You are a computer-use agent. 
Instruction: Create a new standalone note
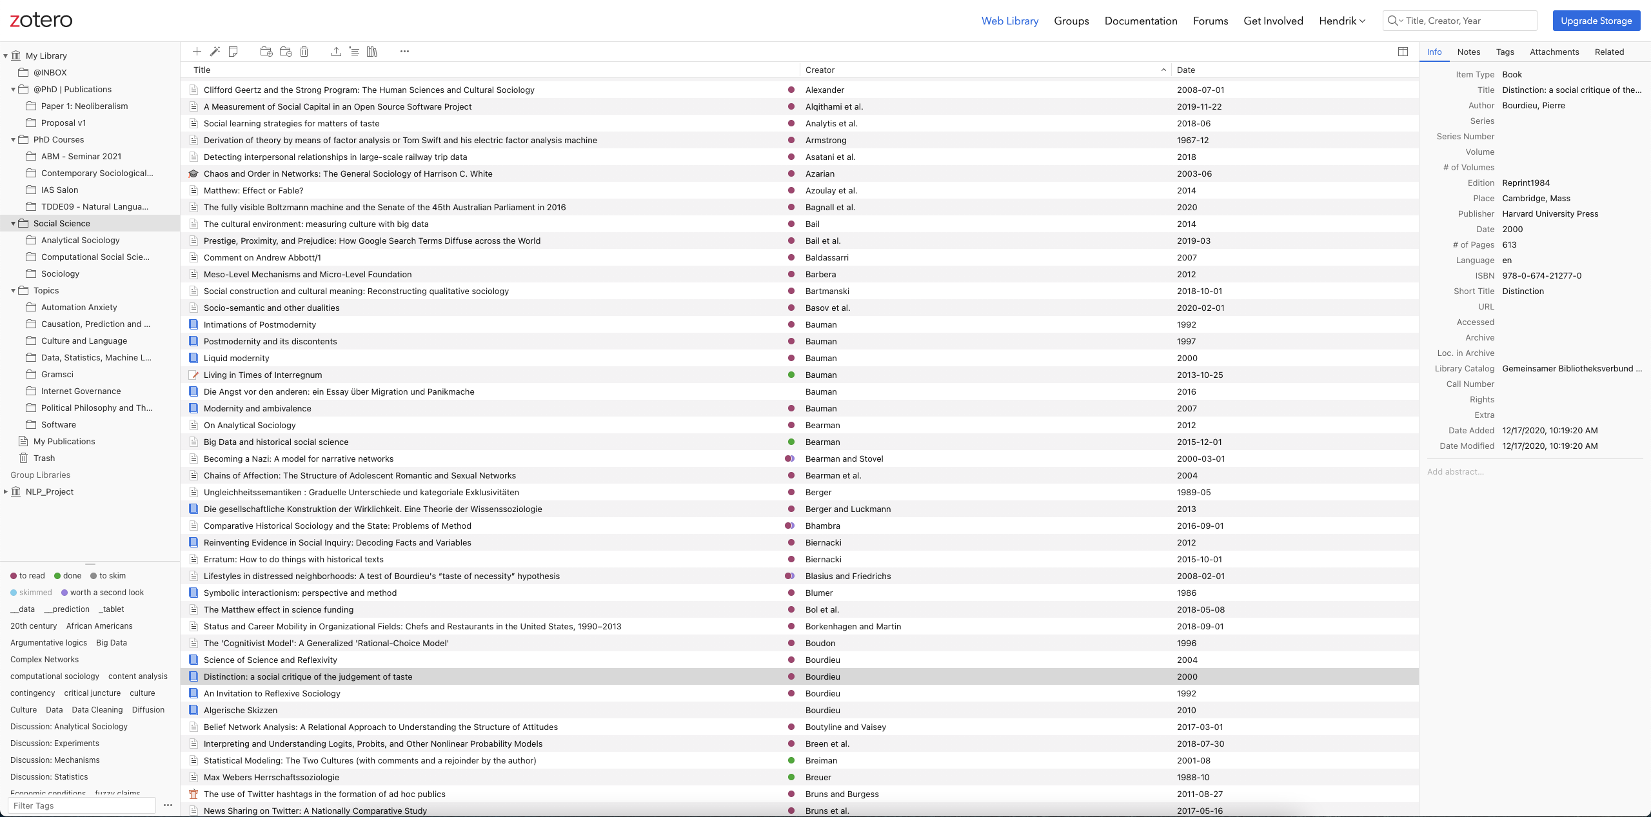click(x=233, y=52)
